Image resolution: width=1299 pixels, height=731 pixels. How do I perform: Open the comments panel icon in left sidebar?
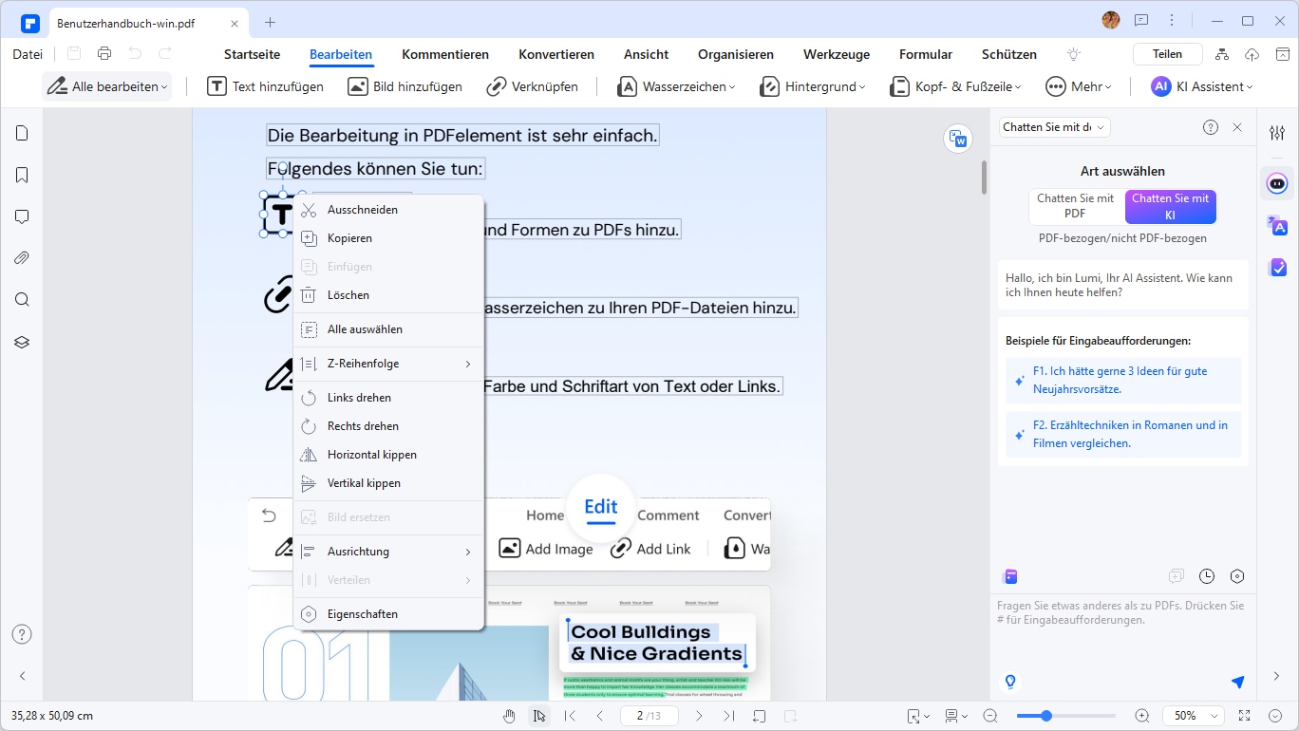coord(22,217)
